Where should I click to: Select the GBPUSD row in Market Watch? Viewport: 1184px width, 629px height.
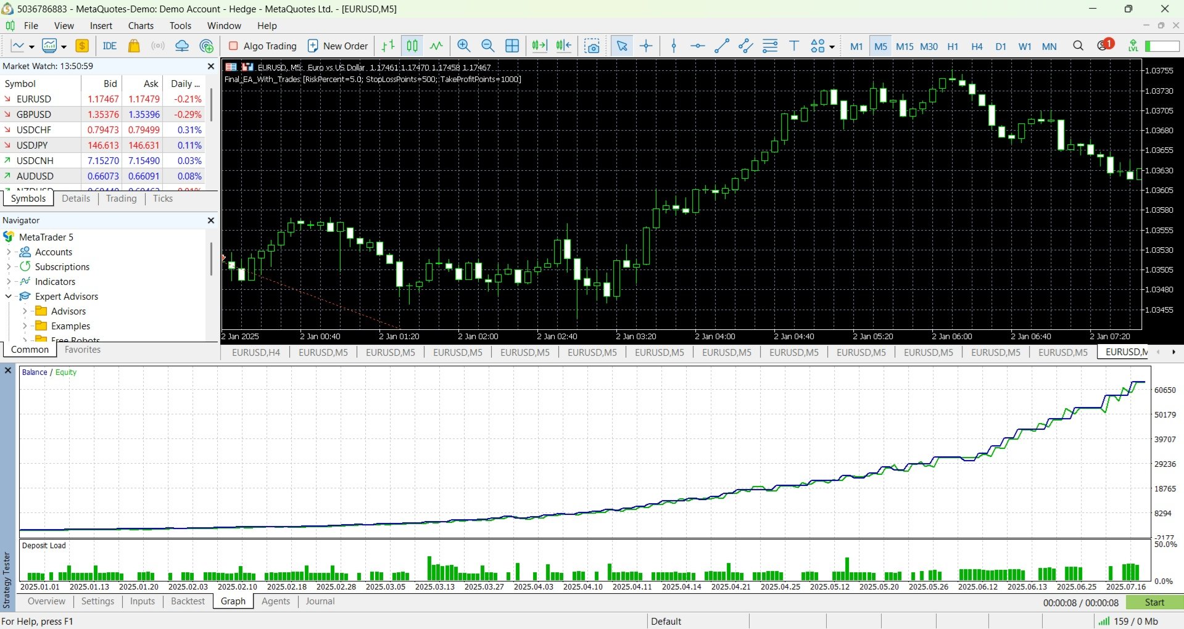tap(103, 114)
